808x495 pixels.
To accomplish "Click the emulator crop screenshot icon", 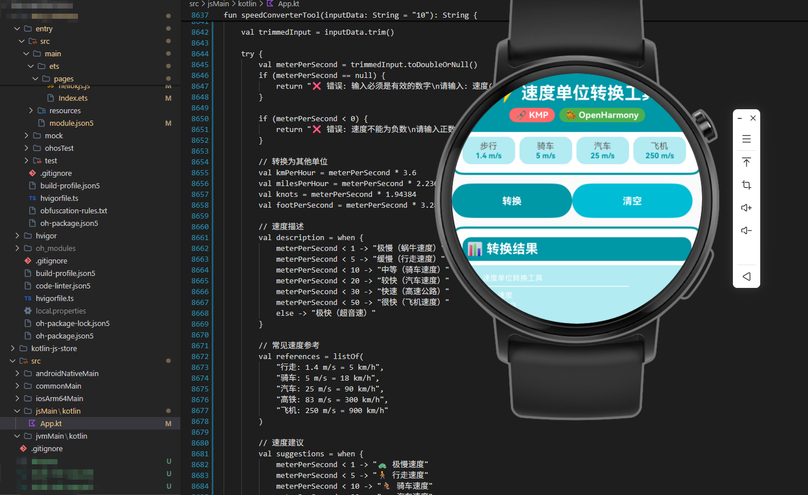I will tap(747, 185).
